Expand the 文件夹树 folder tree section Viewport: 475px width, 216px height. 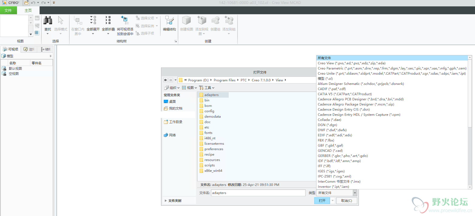[173, 201]
